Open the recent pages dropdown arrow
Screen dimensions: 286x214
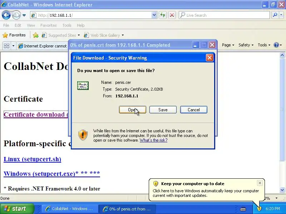[24, 15]
